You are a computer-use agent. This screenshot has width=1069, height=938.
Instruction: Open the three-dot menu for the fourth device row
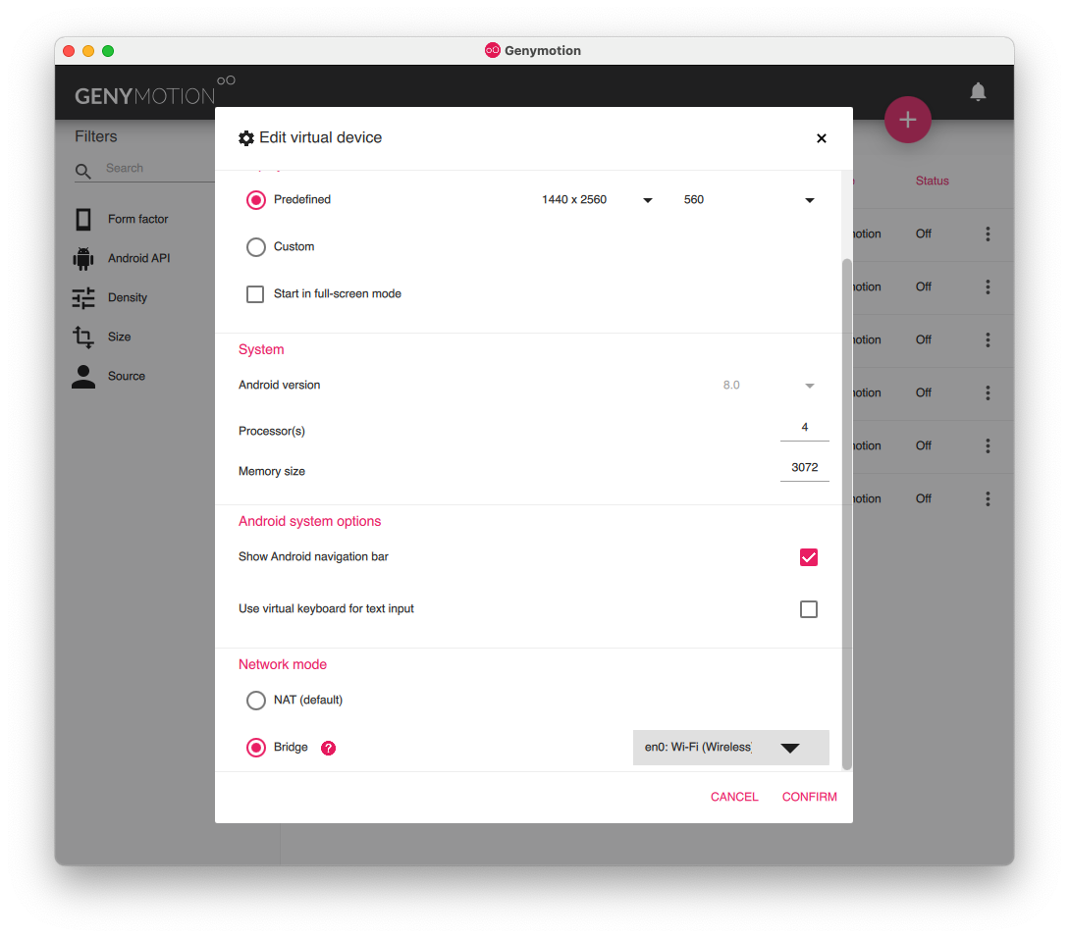click(x=988, y=392)
